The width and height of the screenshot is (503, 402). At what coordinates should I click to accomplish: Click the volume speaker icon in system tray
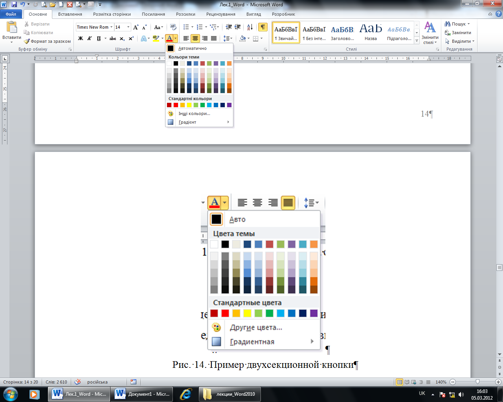(461, 395)
